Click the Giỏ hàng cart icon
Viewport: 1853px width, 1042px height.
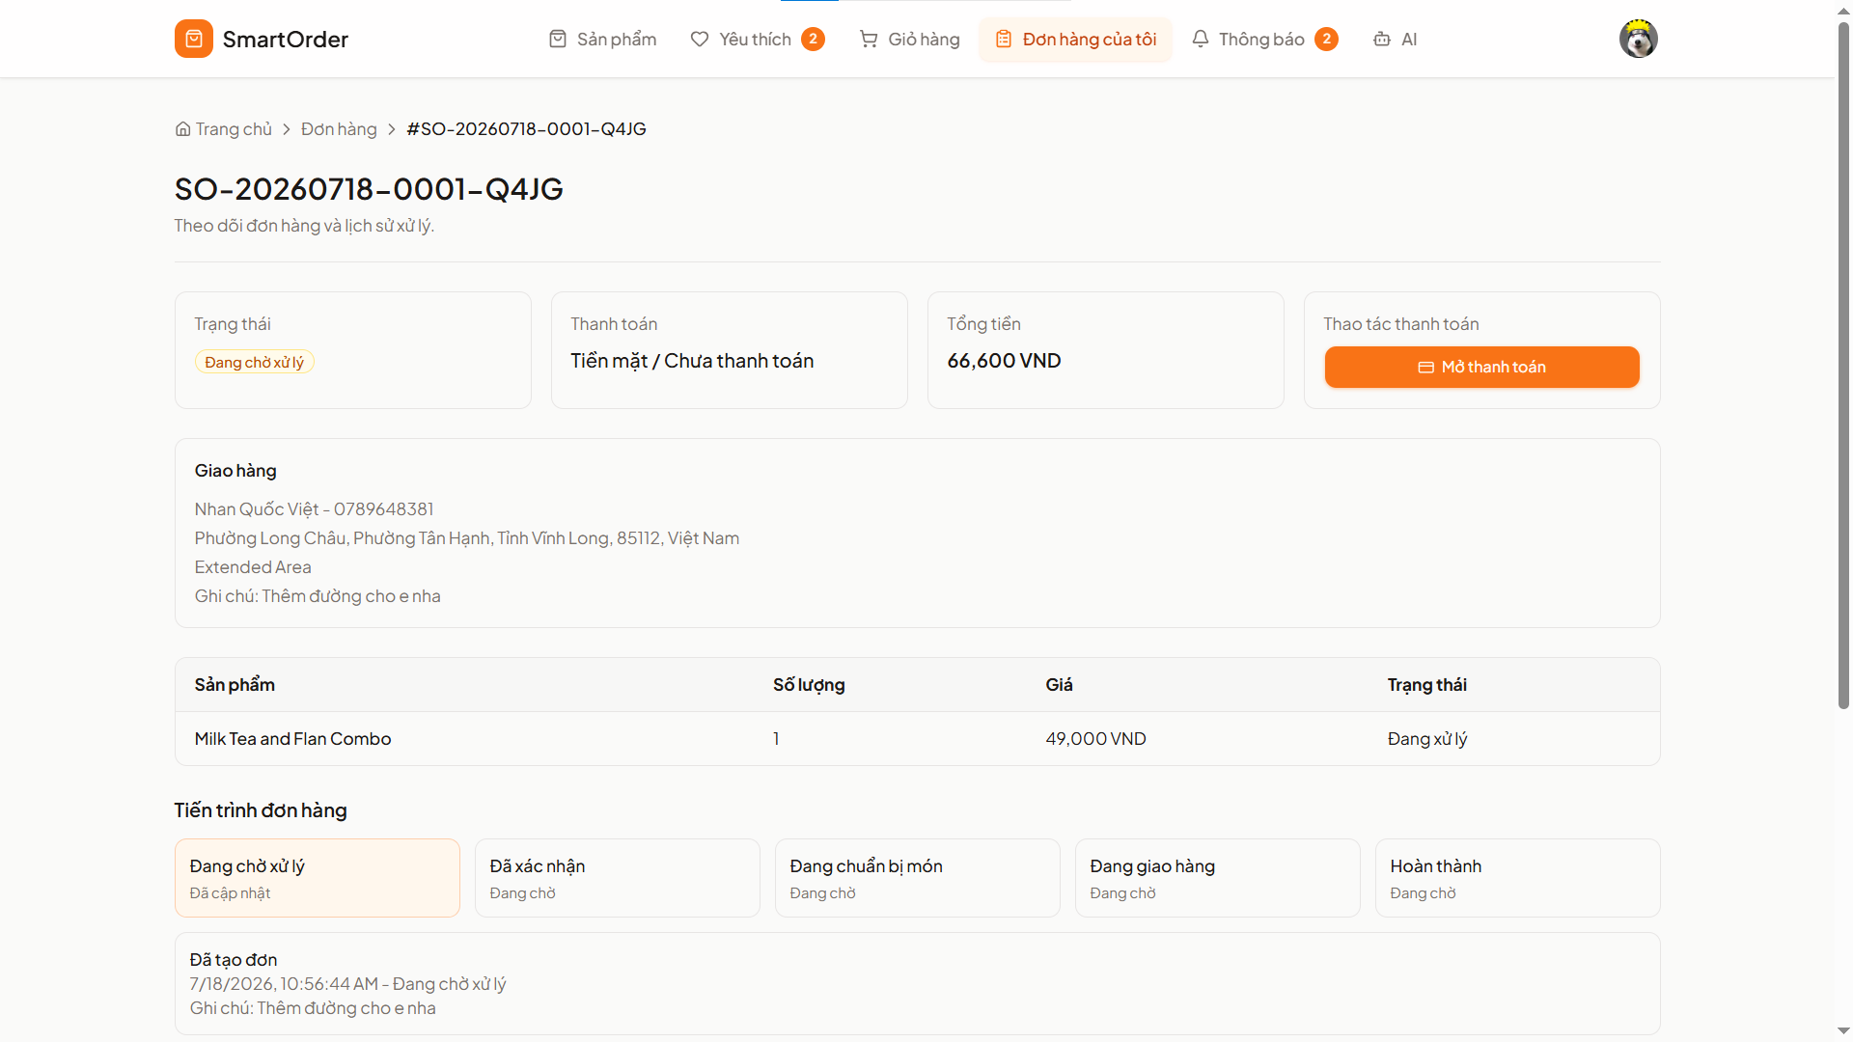click(869, 39)
